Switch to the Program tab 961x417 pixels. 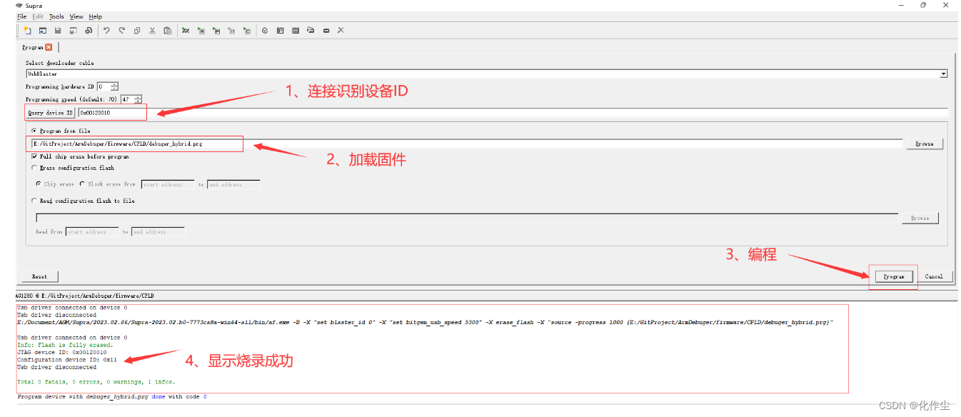32,47
